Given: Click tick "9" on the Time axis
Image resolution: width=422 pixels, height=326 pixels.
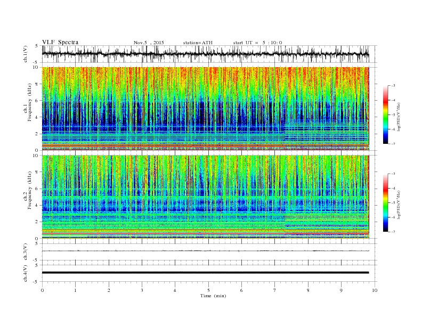Looking at the screenshot, I should coord(341,290).
